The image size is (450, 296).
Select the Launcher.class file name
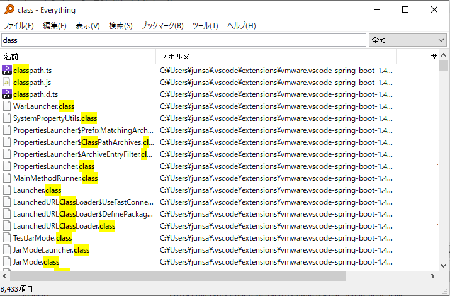point(37,190)
